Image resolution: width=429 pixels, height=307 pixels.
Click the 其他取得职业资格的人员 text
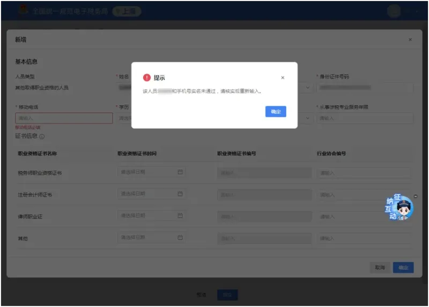(x=42, y=87)
